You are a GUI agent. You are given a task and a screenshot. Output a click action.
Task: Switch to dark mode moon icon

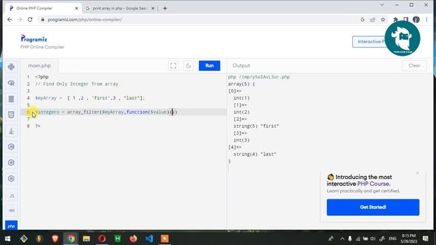point(189,66)
